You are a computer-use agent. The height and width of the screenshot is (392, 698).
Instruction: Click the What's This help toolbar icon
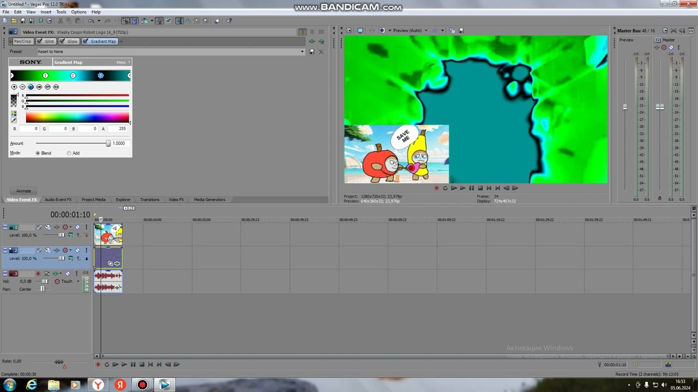coord(229,21)
